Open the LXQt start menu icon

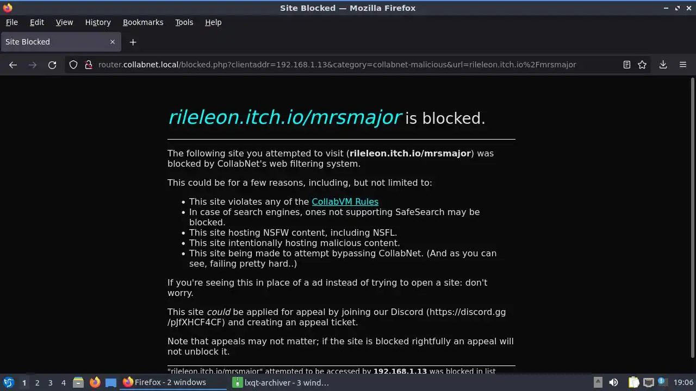pyautogui.click(x=9, y=382)
